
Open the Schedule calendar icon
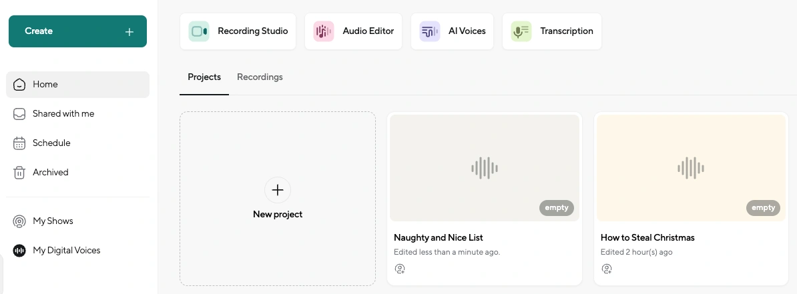point(19,143)
